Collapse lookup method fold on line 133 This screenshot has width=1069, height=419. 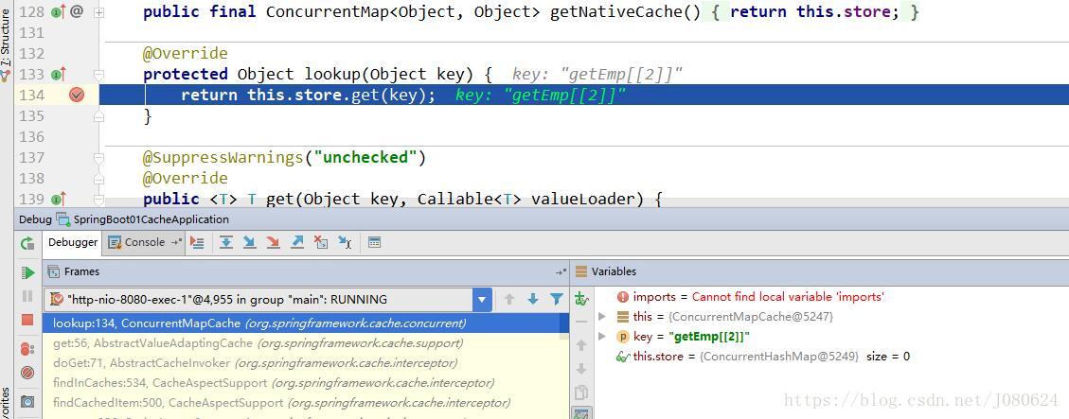click(x=98, y=75)
